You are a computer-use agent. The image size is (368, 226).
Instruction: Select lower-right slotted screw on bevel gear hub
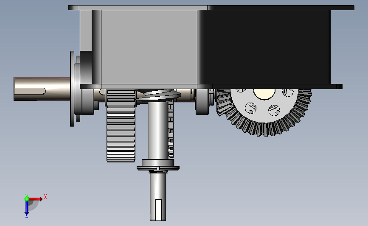click(274, 110)
